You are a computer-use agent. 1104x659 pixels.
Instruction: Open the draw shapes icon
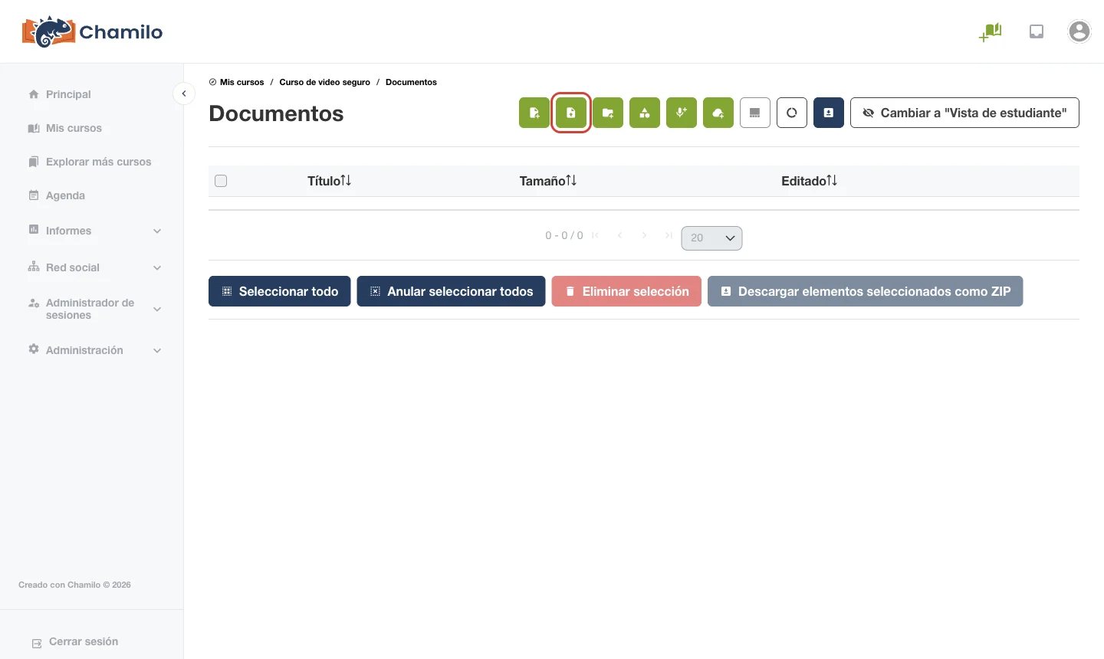(x=645, y=113)
